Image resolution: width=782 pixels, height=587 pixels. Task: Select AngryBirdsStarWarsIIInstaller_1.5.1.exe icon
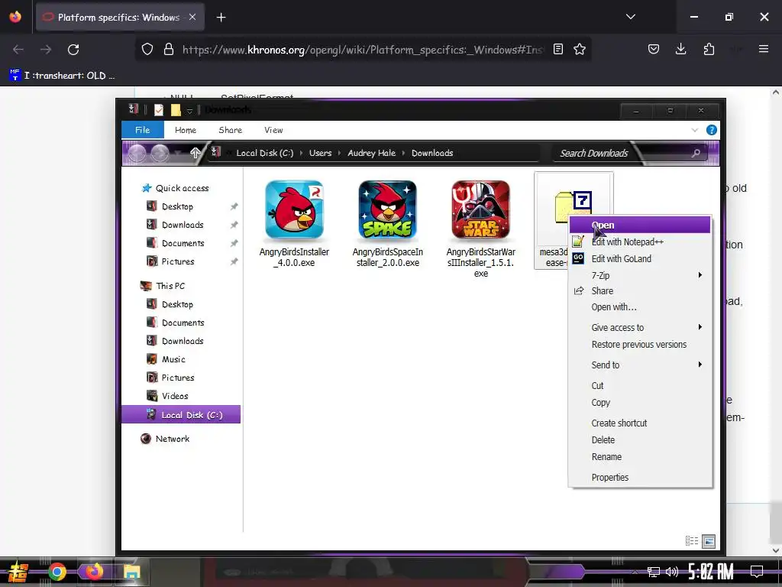[481, 209]
